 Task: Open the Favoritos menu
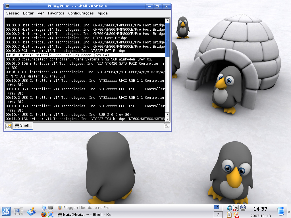pos(56,13)
